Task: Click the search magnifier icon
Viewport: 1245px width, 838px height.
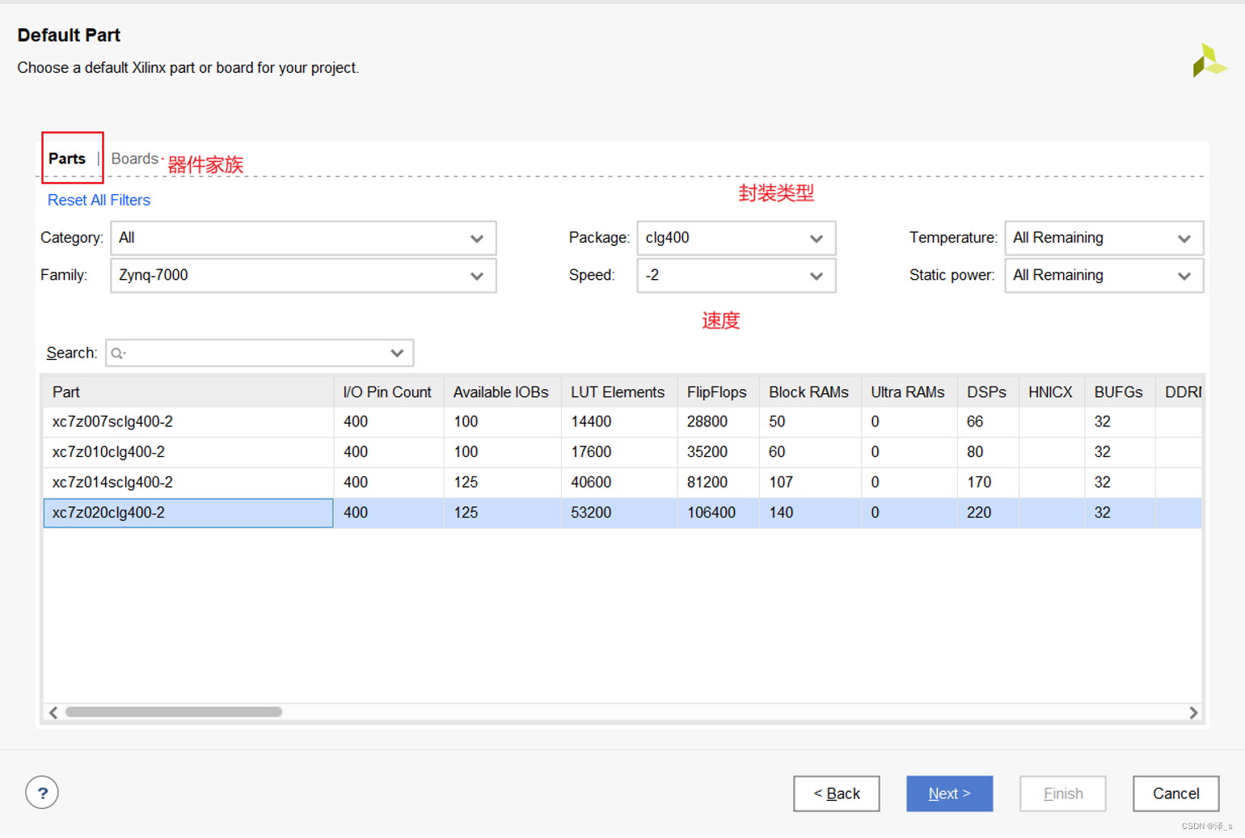Action: coord(118,353)
